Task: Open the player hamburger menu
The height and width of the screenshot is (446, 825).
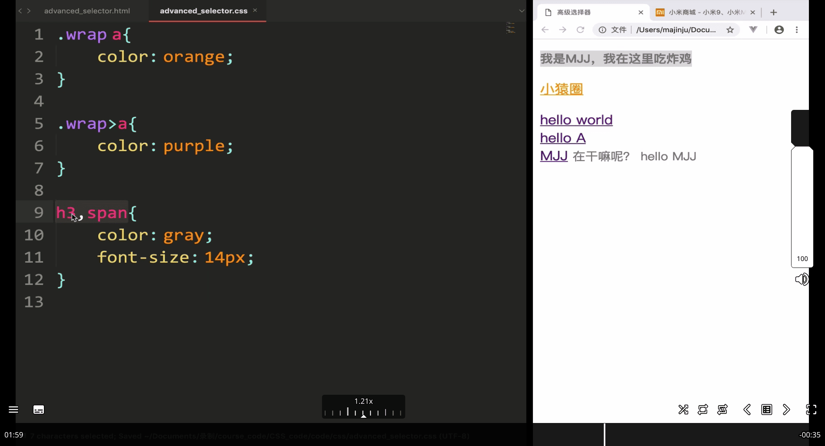Action: [13, 410]
